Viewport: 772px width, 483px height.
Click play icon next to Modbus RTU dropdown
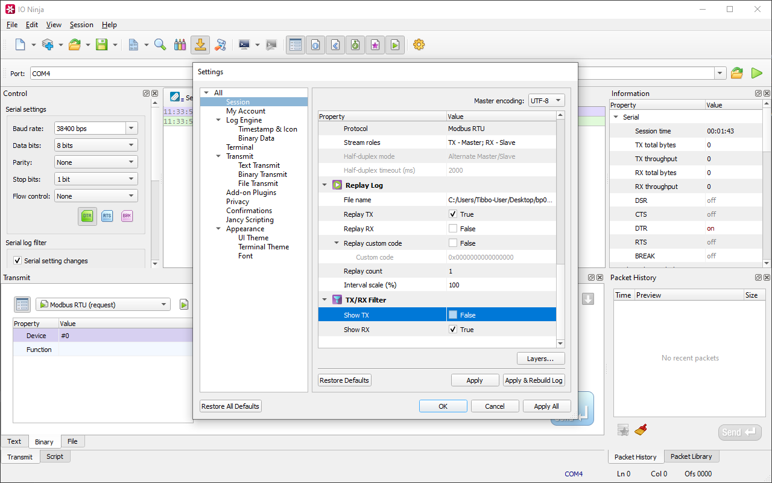(x=184, y=305)
